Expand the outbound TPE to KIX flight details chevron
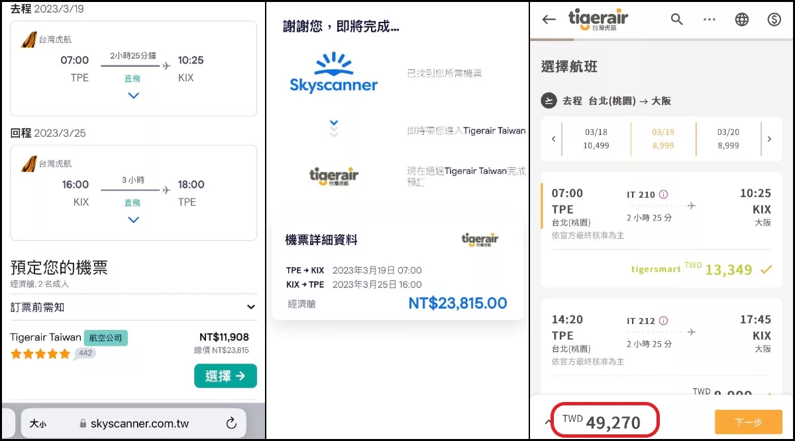 coord(133,95)
